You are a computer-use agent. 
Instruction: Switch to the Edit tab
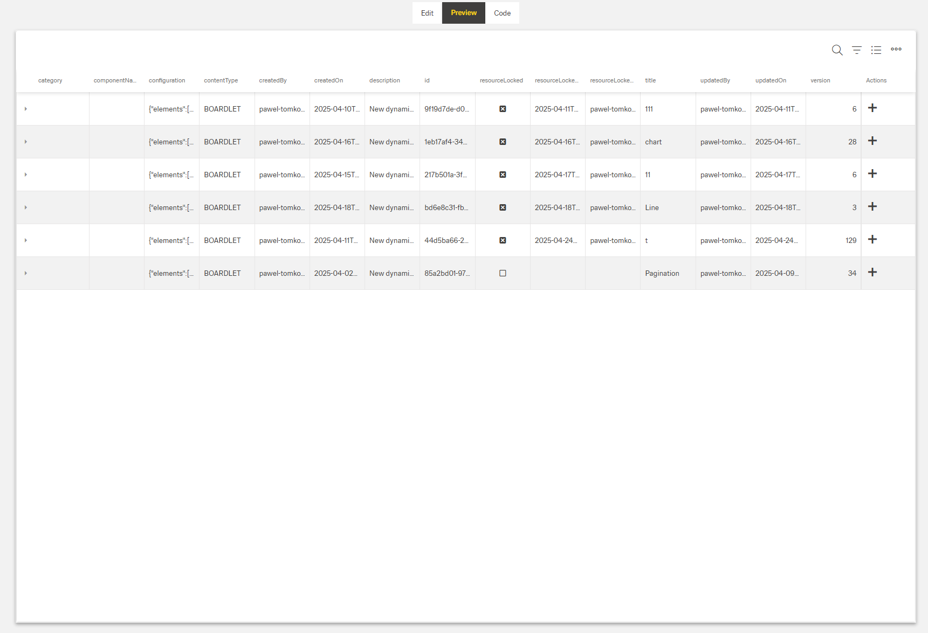pos(427,12)
